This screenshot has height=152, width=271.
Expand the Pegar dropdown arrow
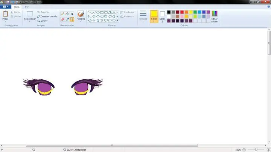[x=5, y=21]
